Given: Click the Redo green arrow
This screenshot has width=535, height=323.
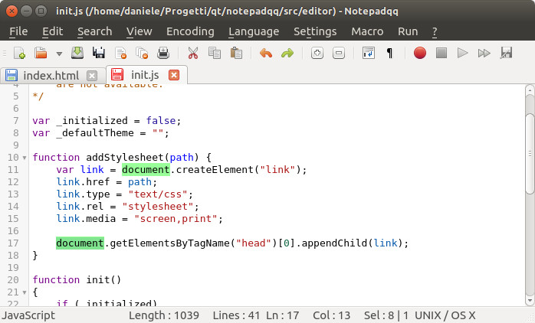Looking at the screenshot, I should [x=287, y=53].
